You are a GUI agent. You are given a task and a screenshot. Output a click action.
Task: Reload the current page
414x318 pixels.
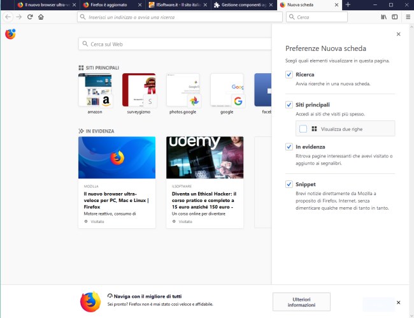[x=30, y=17]
